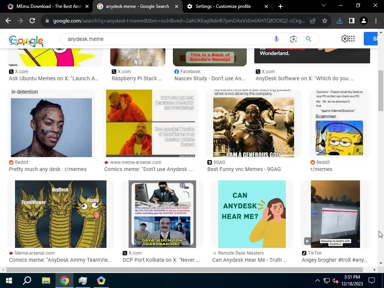Toggle the Chrome side panel
The height and width of the screenshot is (288, 384).
352,21
